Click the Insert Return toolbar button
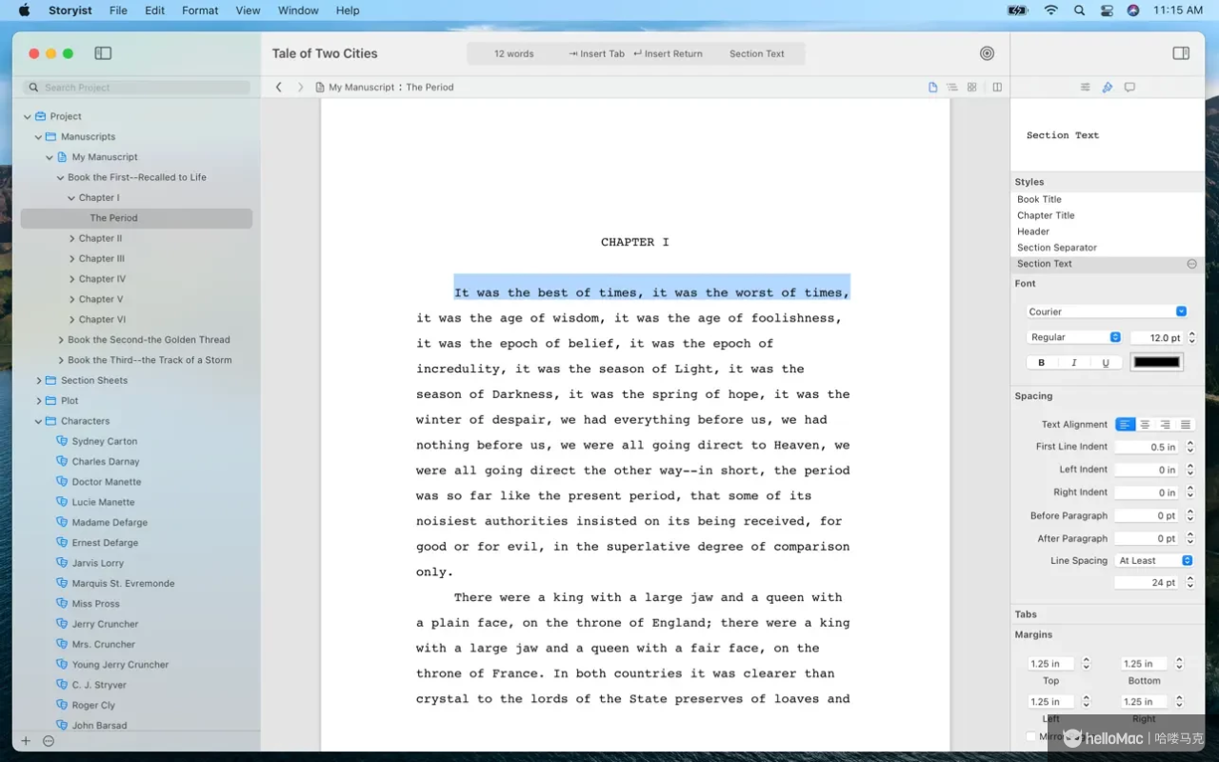1219x762 pixels. pyautogui.click(x=668, y=53)
